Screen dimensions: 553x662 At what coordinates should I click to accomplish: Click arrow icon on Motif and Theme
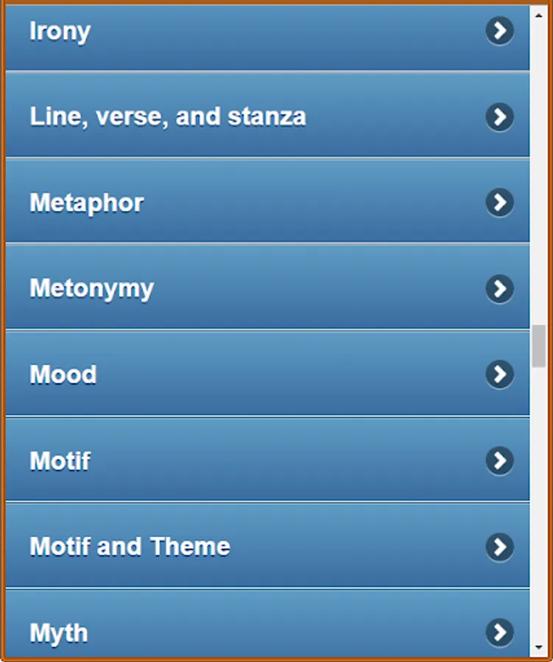pyautogui.click(x=499, y=547)
